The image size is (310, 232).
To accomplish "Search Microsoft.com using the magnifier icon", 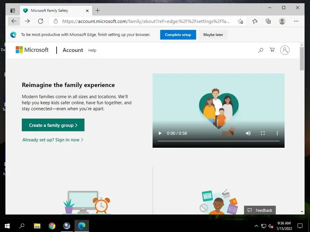I will pos(261,50).
